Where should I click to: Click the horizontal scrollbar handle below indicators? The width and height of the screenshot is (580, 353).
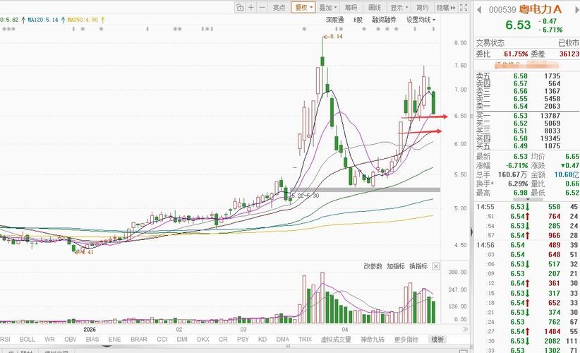(288, 347)
